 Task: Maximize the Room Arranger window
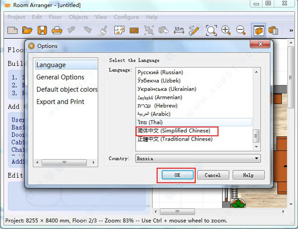(x=268, y=3)
